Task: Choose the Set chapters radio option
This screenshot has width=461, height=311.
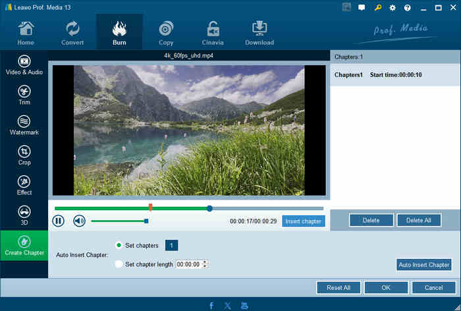Action: click(119, 245)
